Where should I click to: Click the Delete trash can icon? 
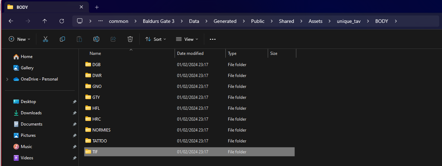click(130, 39)
